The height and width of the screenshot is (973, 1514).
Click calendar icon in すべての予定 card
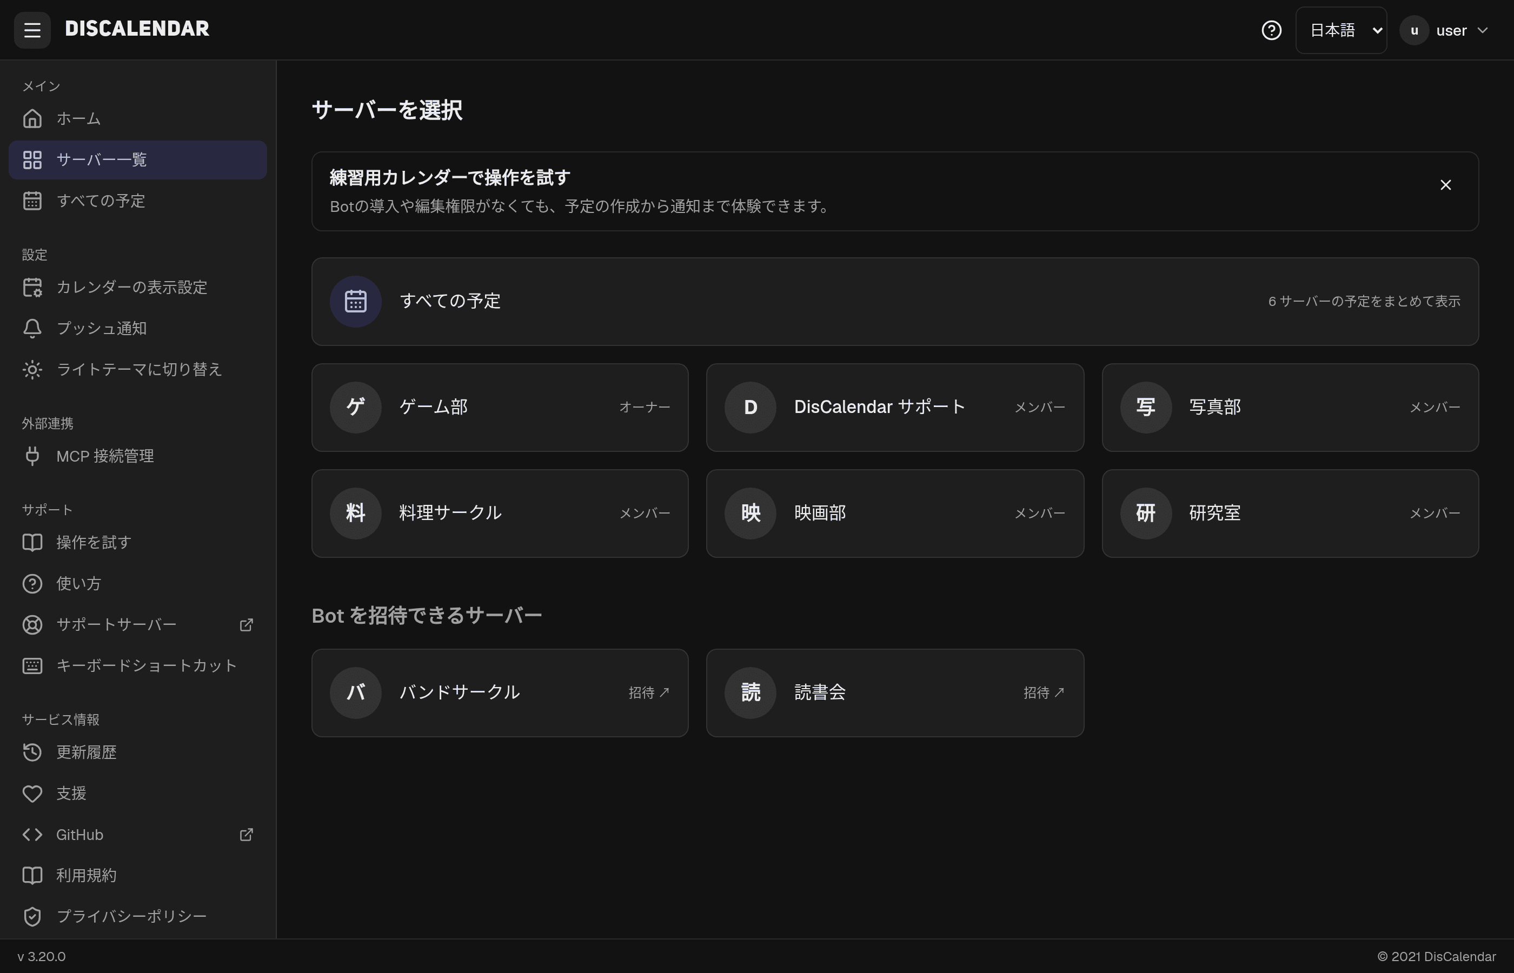coord(356,302)
